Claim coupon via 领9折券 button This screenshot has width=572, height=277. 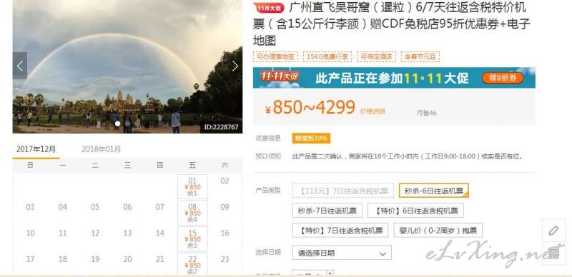pyautogui.click(x=503, y=78)
